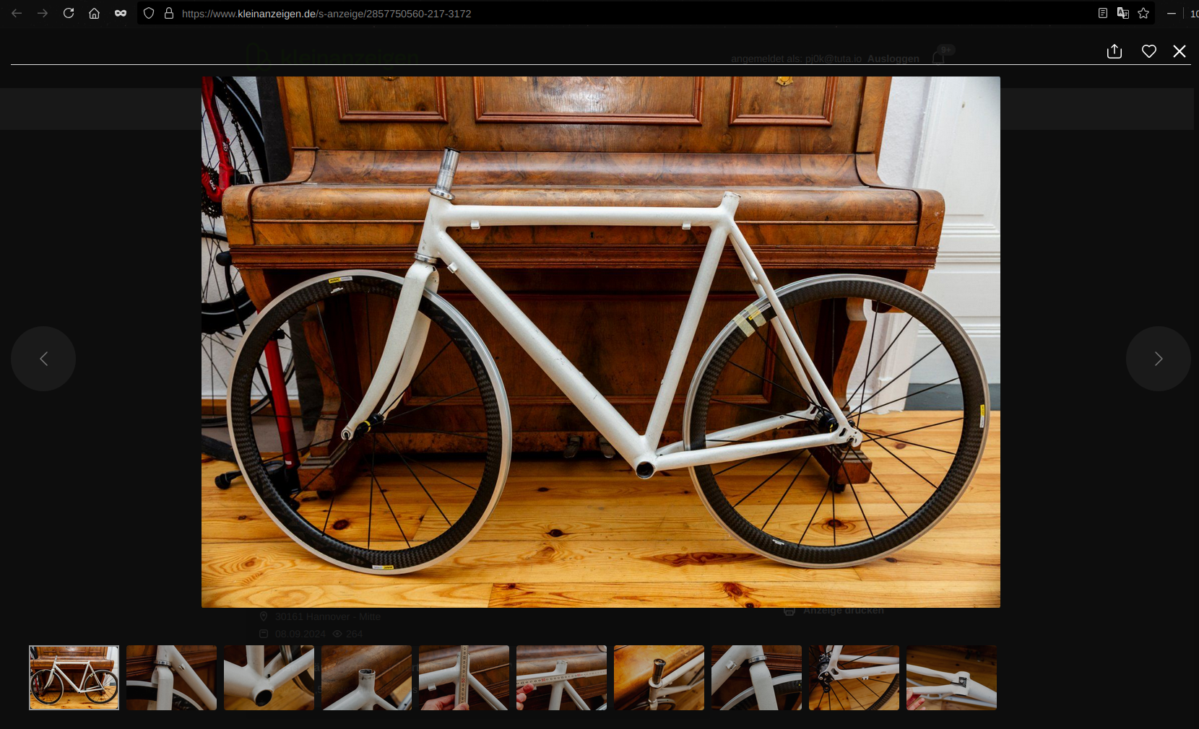Bookmark this page with the star icon
The height and width of the screenshot is (729, 1199).
pyautogui.click(x=1143, y=13)
